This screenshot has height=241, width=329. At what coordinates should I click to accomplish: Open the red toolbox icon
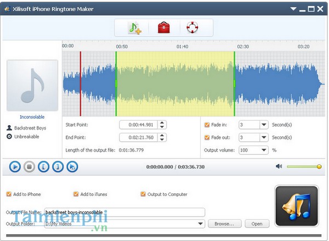coord(163,27)
